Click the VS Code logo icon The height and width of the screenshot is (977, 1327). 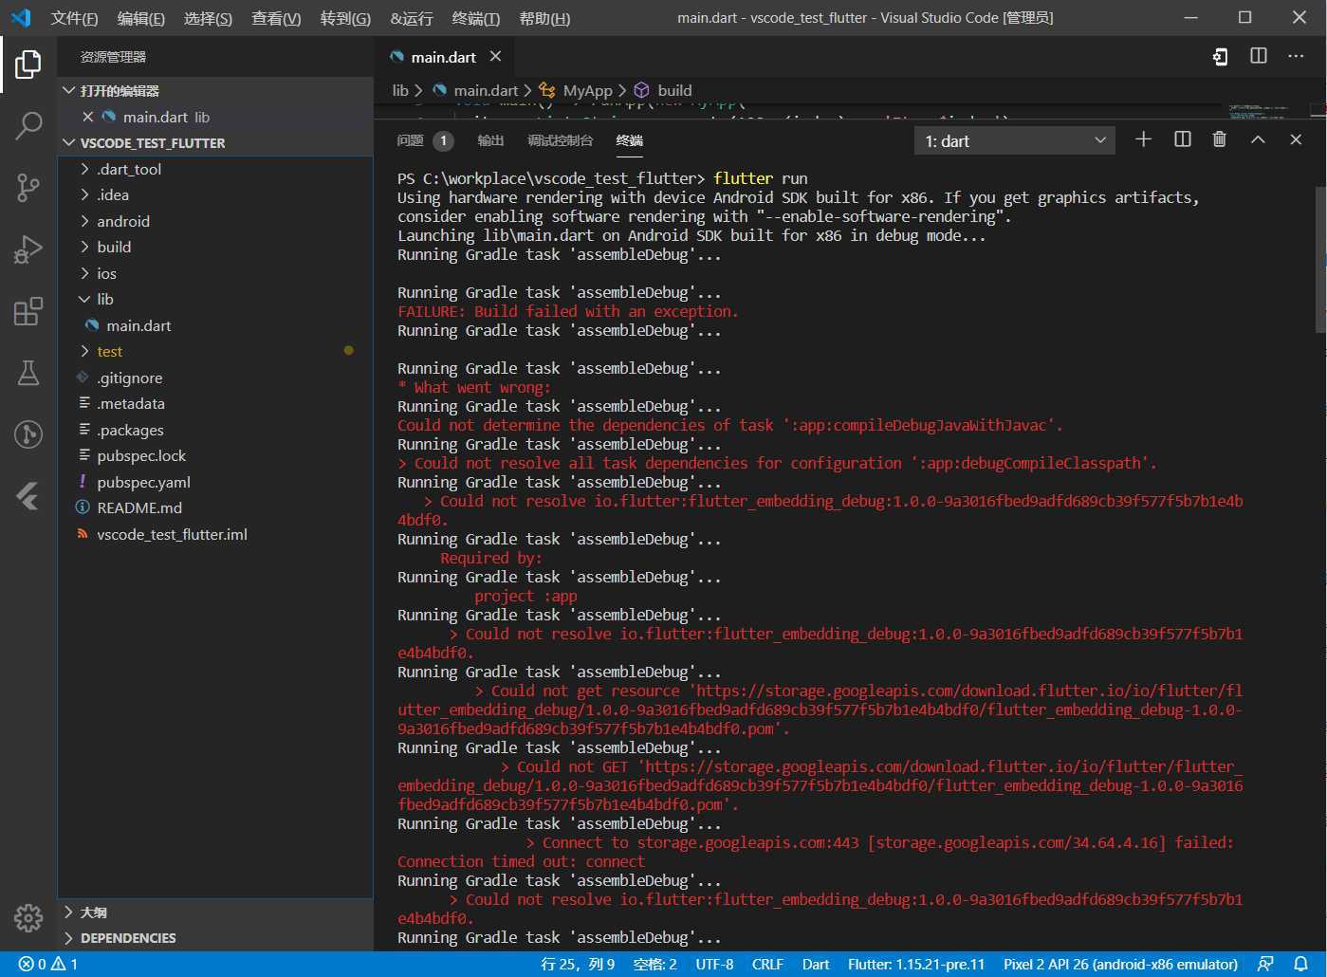coord(21,18)
